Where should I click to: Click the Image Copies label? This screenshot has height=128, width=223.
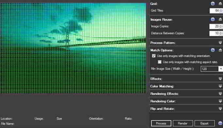(x=160, y=26)
